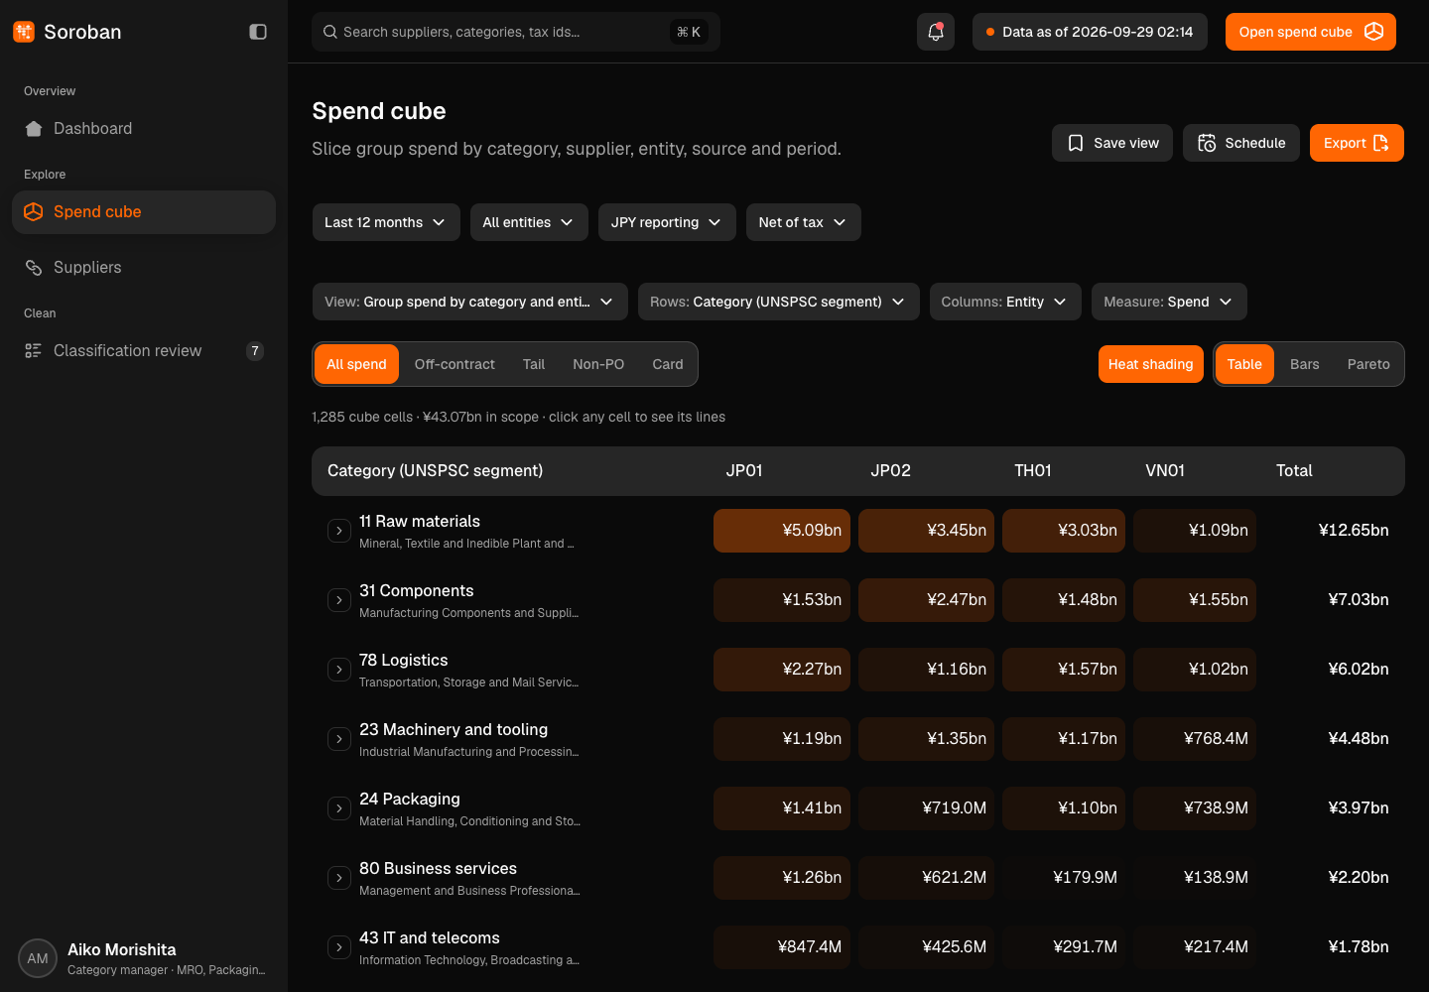Open the notifications bell
The width and height of the screenshot is (1429, 992).
click(x=936, y=32)
